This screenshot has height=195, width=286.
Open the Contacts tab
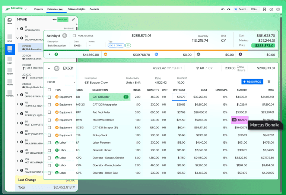tap(94, 9)
